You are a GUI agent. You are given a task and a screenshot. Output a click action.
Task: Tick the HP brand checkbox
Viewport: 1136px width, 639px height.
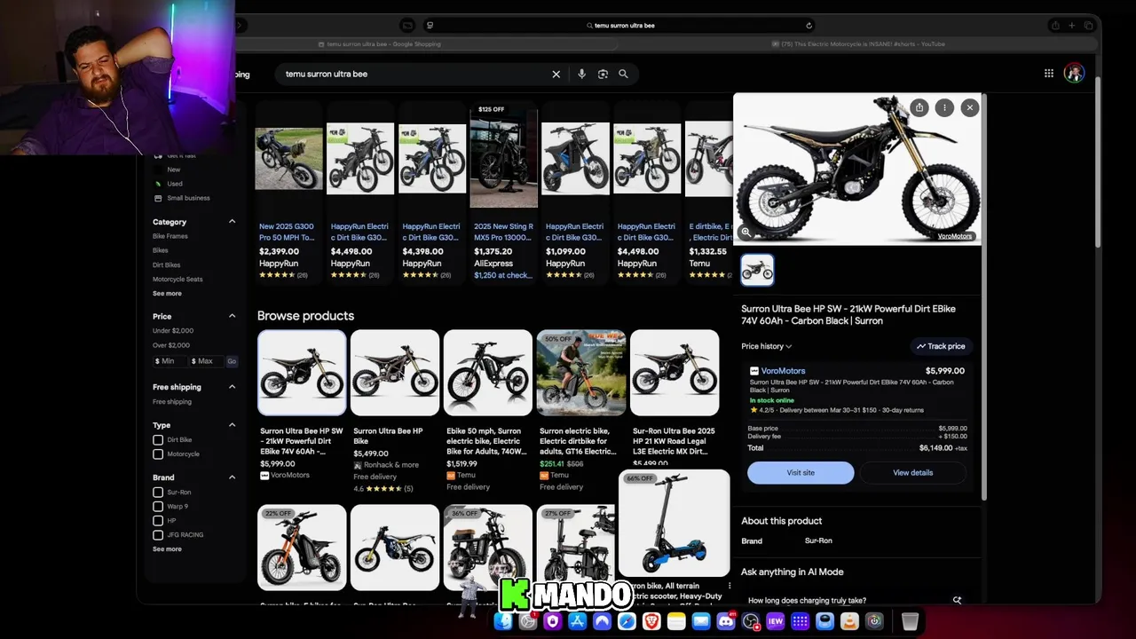[158, 521]
